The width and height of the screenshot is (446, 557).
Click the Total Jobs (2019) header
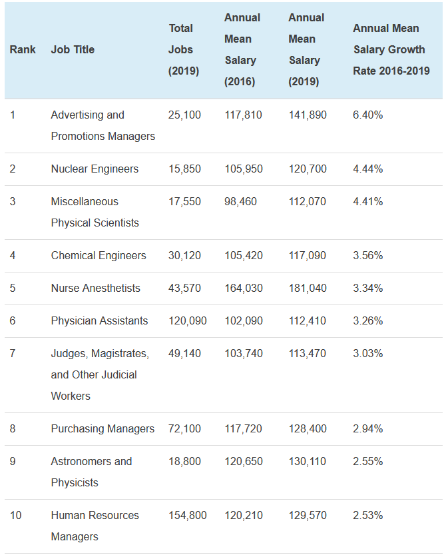[183, 50]
